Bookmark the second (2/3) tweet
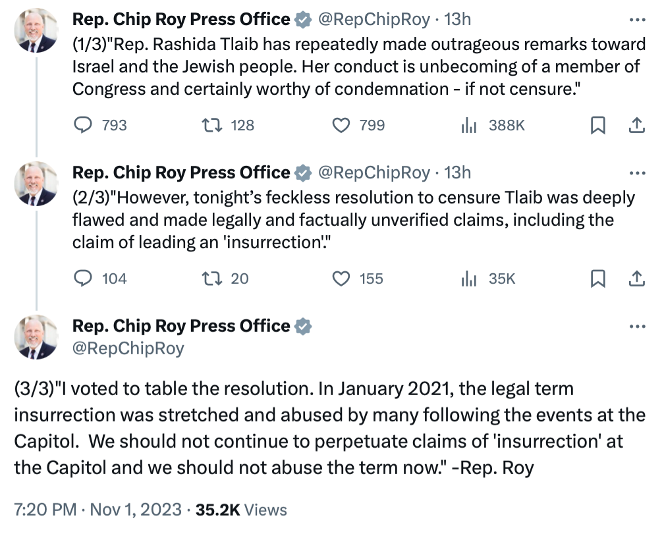Image resolution: width=664 pixels, height=536 pixels. 598,279
